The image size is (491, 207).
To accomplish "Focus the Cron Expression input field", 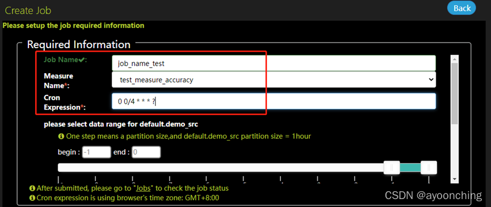I will coord(274,102).
